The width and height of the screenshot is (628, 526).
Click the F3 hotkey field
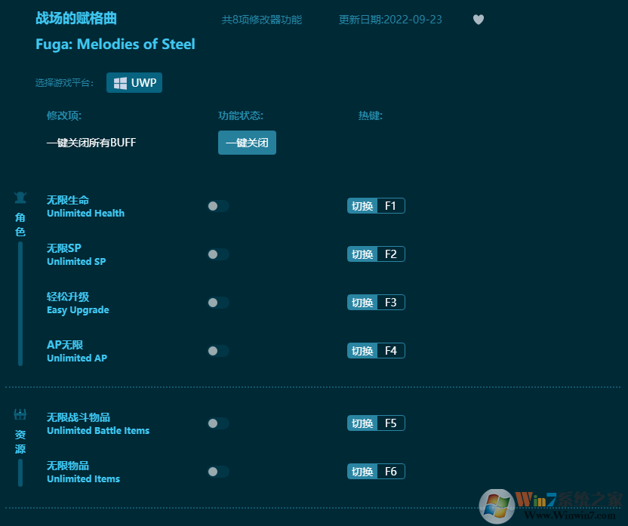pyautogui.click(x=391, y=303)
